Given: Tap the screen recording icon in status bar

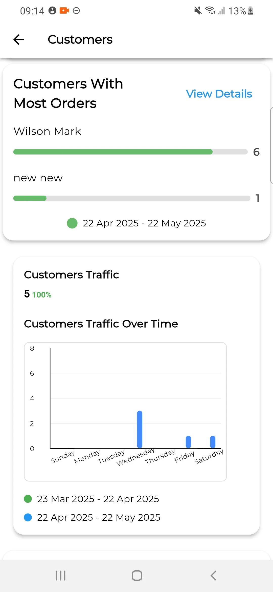Looking at the screenshot, I should [x=64, y=11].
